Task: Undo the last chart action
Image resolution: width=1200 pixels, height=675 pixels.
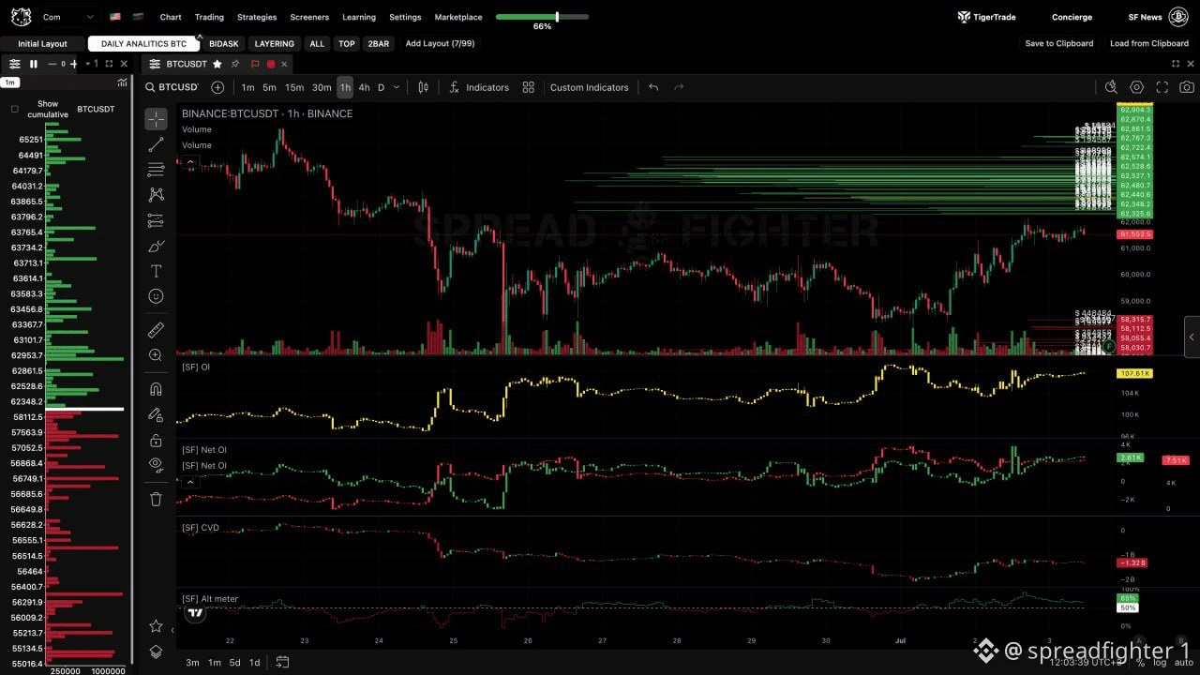Action: point(653,87)
